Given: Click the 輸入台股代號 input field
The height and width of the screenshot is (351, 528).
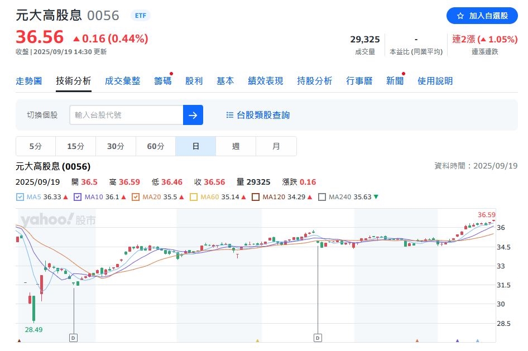Looking at the screenshot, I should click(x=128, y=115).
